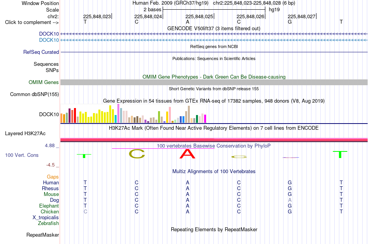The image size is (368, 244).
Task: Select the X_tropicalis species label
Action: tap(46, 218)
